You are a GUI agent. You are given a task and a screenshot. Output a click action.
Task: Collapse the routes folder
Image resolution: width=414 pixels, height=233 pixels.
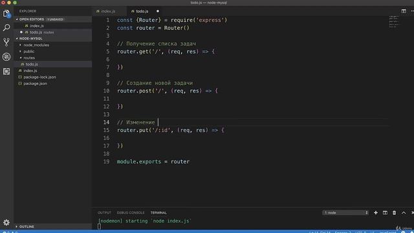(x=29, y=58)
